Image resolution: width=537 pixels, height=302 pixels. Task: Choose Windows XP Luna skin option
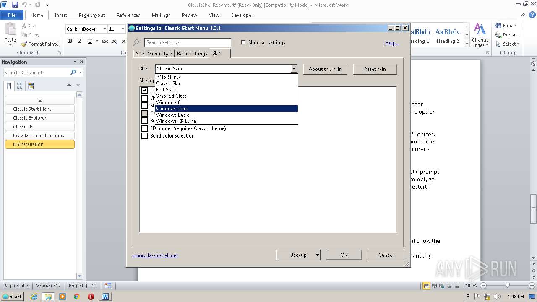[x=226, y=121]
